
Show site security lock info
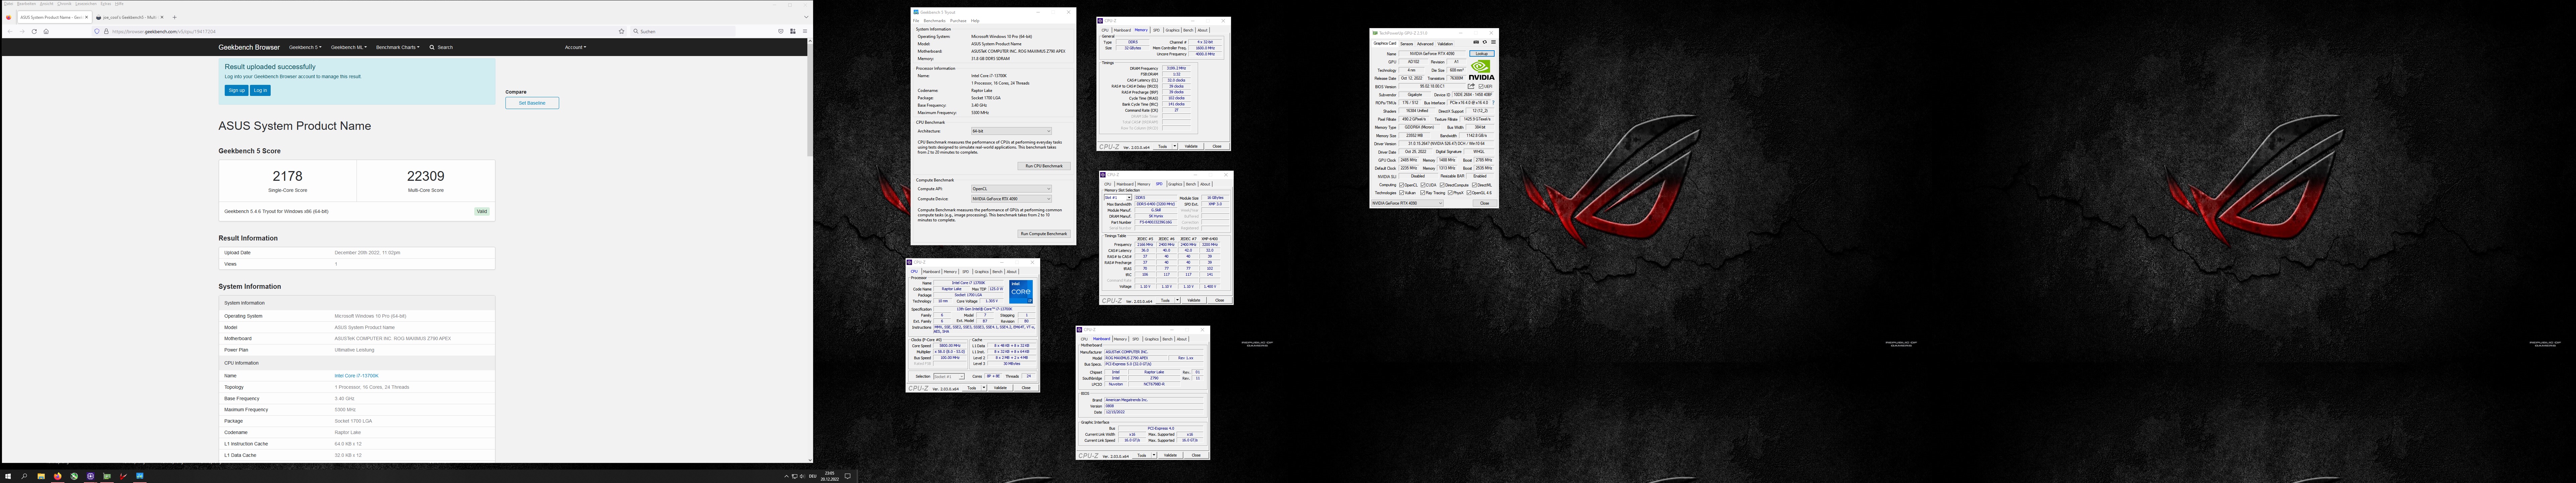point(106,31)
